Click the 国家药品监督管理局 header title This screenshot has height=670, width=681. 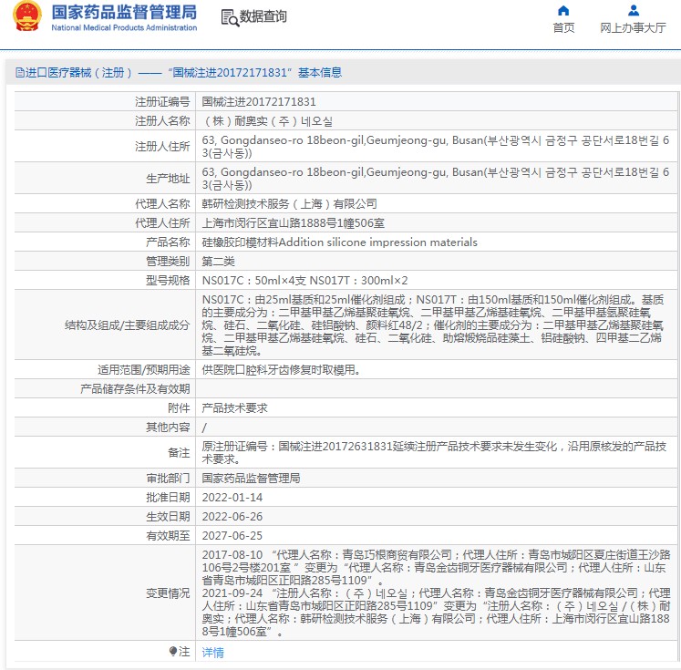[124, 12]
